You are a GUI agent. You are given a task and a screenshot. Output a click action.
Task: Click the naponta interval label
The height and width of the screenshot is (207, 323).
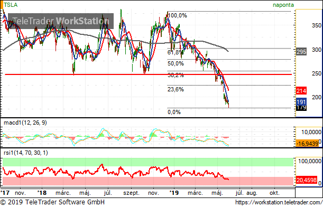283,5
